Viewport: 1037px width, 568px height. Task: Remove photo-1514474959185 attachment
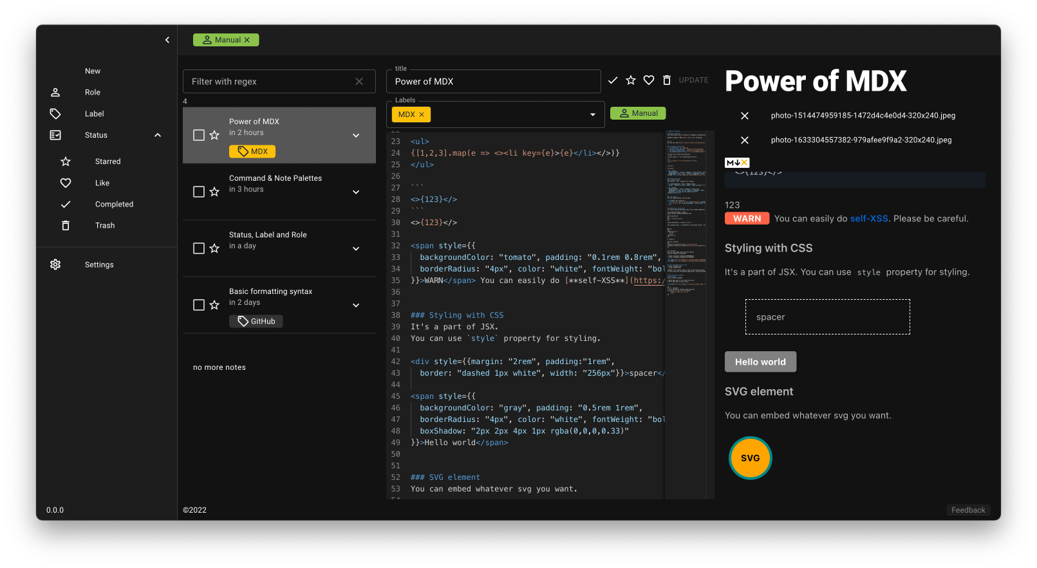(x=745, y=116)
